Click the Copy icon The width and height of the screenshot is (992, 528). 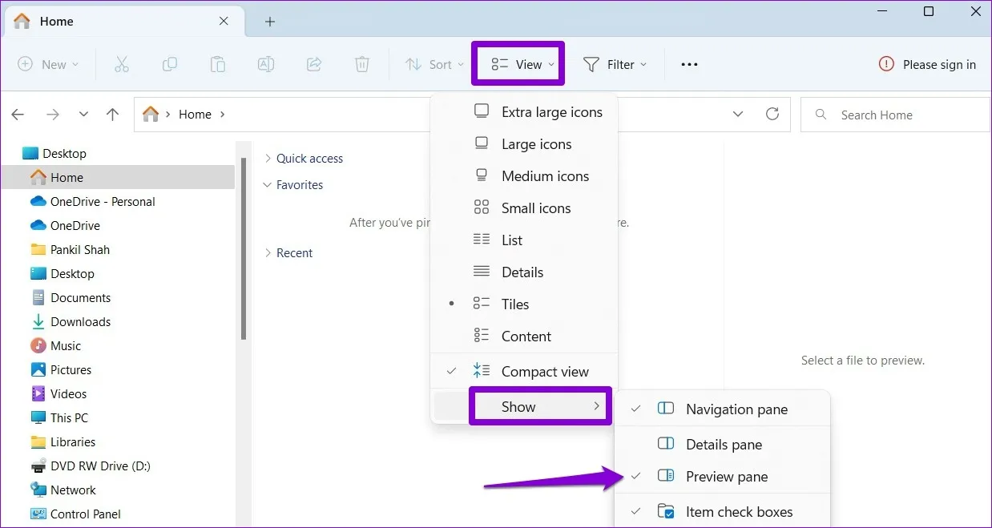coord(170,64)
